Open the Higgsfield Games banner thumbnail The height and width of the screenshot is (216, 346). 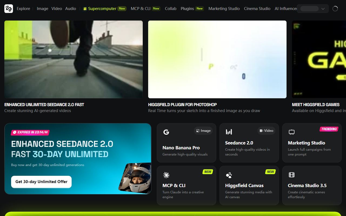[319, 59]
